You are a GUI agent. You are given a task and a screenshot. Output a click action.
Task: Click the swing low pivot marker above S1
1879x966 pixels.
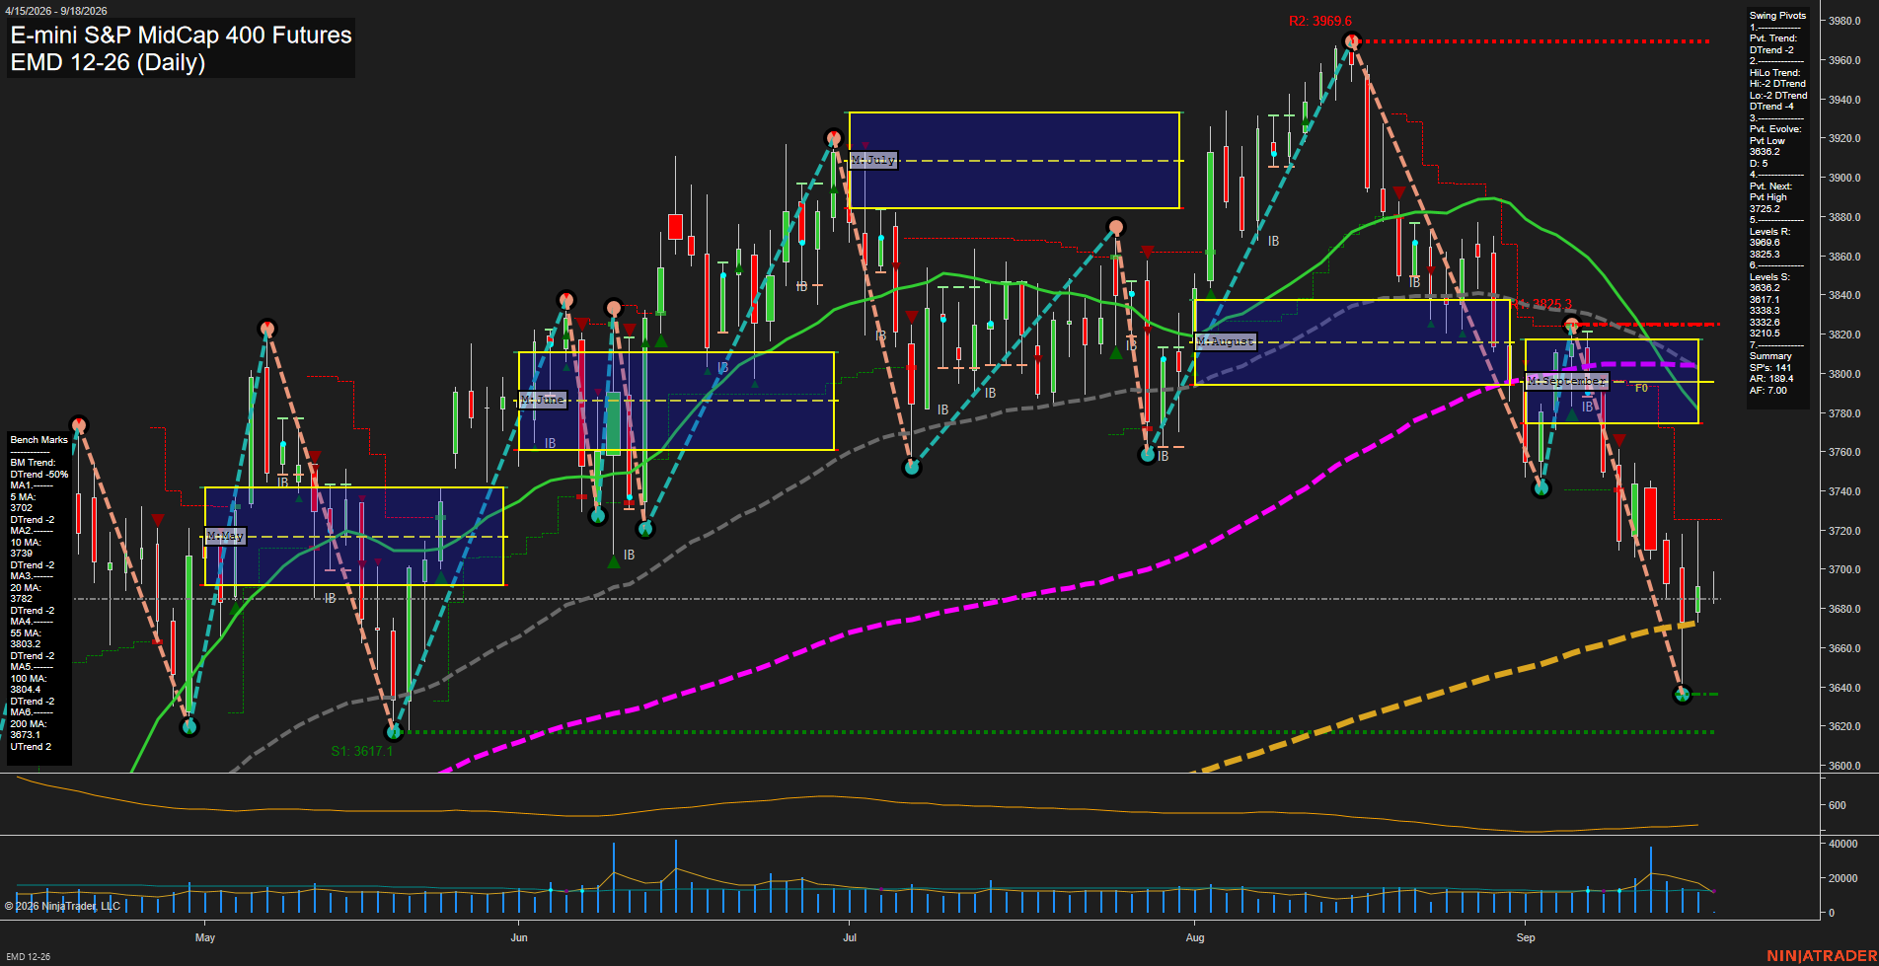pyautogui.click(x=394, y=732)
